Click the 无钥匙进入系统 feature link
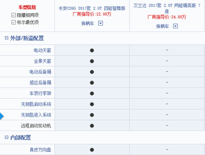 (x=36, y=115)
